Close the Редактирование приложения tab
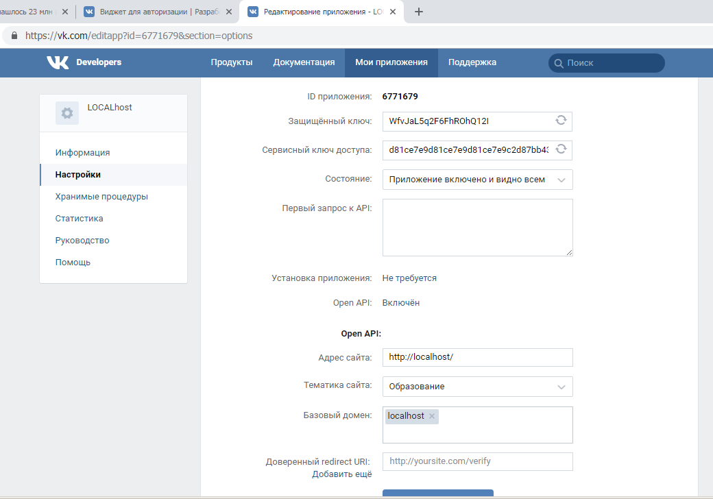713x499 pixels. pos(393,12)
